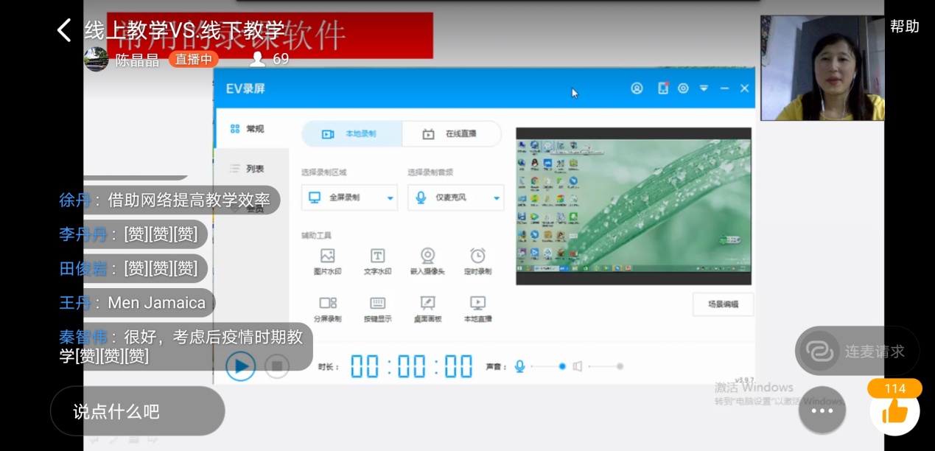
Task: Tap 秦智伟's comment about 后疫情时期教学
Action: point(181,346)
